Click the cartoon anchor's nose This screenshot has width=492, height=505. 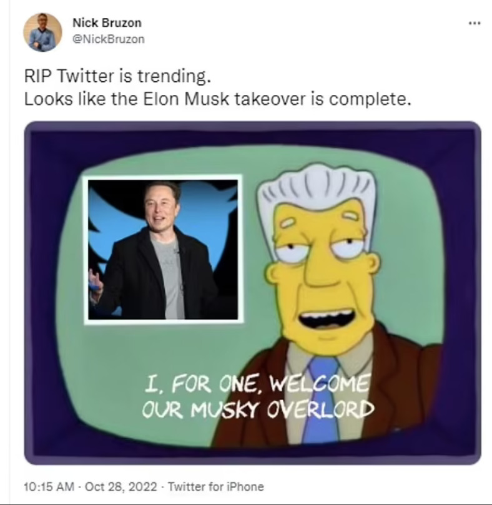click(x=319, y=270)
